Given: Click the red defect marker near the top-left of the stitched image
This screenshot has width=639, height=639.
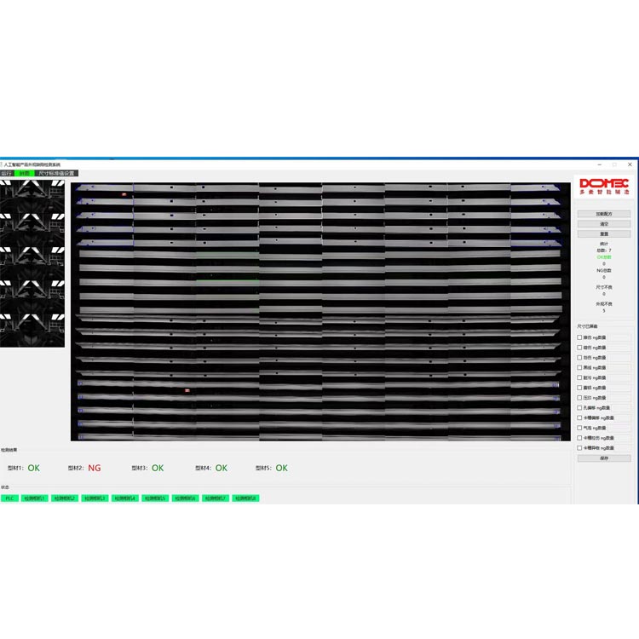Looking at the screenshot, I should pos(124,194).
